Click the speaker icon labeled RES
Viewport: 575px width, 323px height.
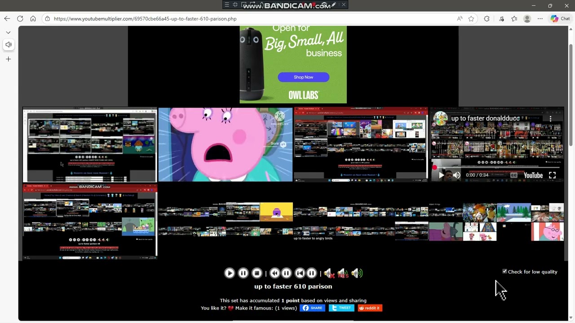coord(343,273)
